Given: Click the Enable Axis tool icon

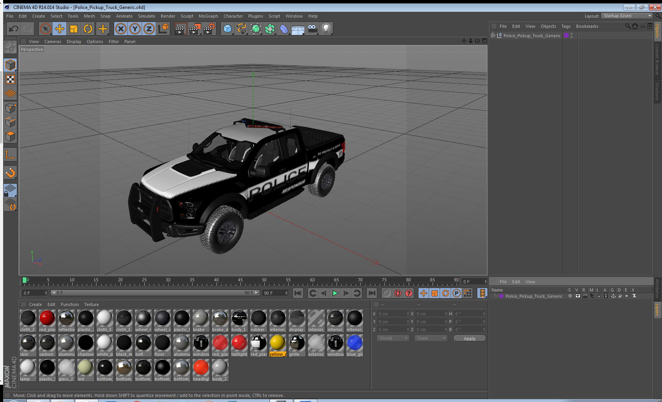Looking at the screenshot, I should click(x=10, y=155).
